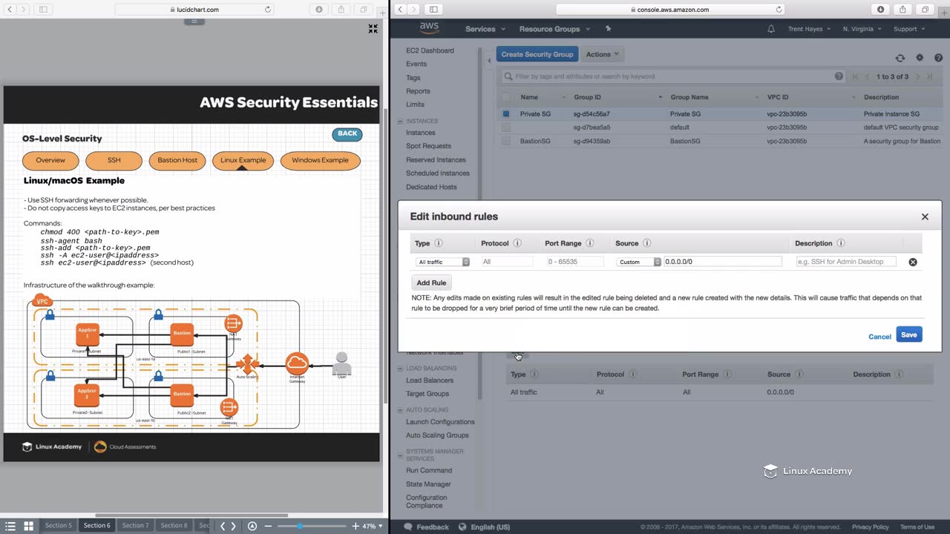The image size is (950, 534).
Task: Click the pin shortcut icon in AWS header
Action: pyautogui.click(x=608, y=29)
